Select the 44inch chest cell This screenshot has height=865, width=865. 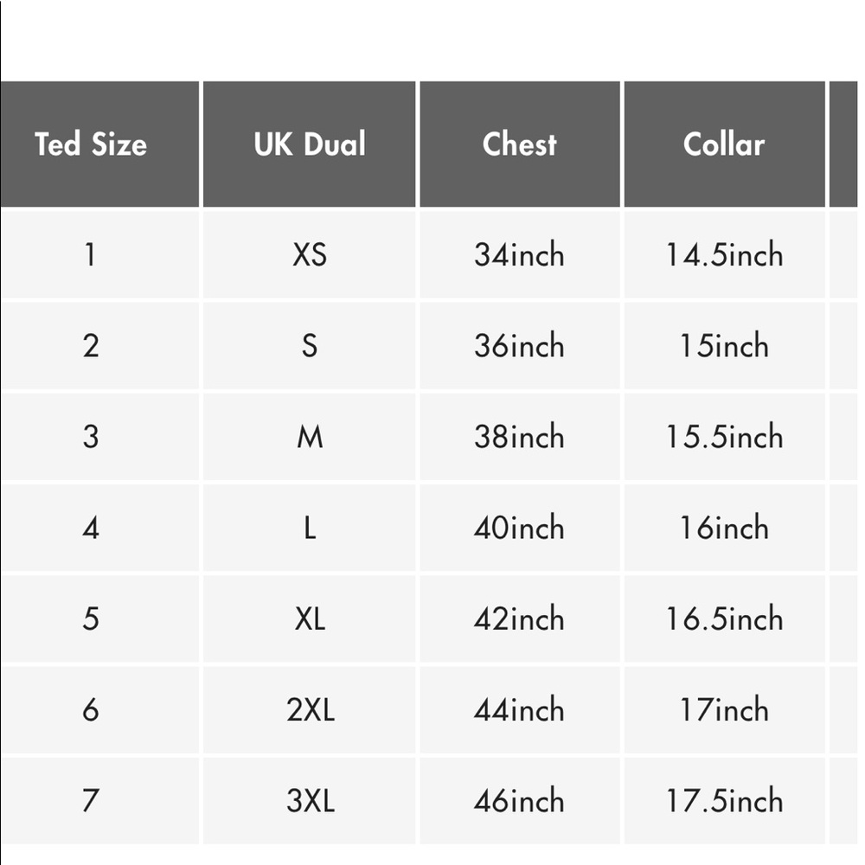click(x=520, y=709)
